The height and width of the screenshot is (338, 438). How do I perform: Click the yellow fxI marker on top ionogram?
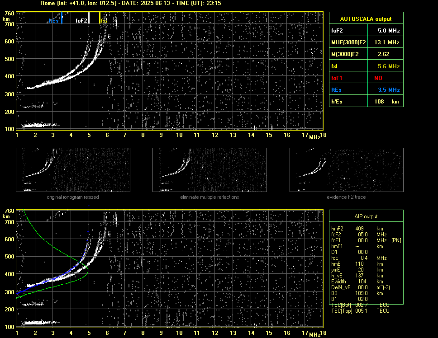click(100, 18)
